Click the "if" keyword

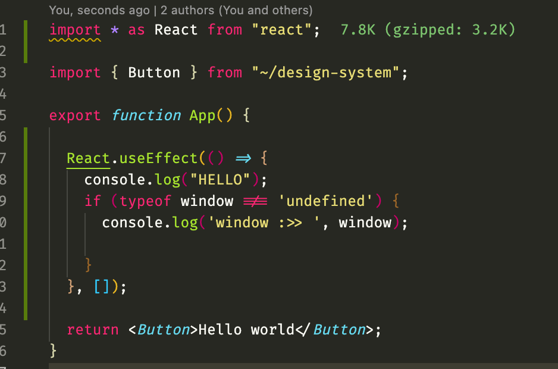(x=93, y=201)
